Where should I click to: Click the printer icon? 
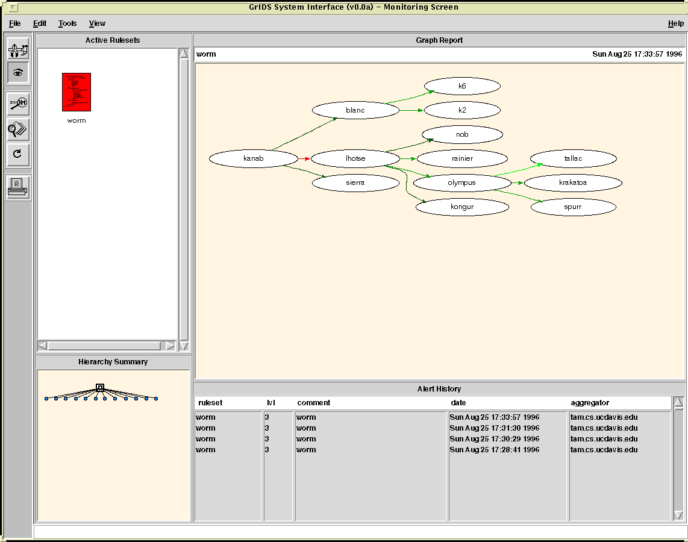[18, 187]
